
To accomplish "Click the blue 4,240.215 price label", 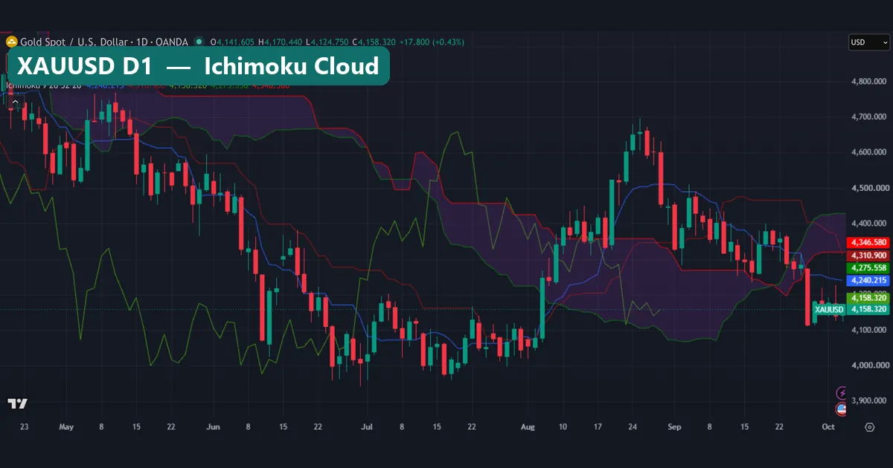I will pos(869,280).
